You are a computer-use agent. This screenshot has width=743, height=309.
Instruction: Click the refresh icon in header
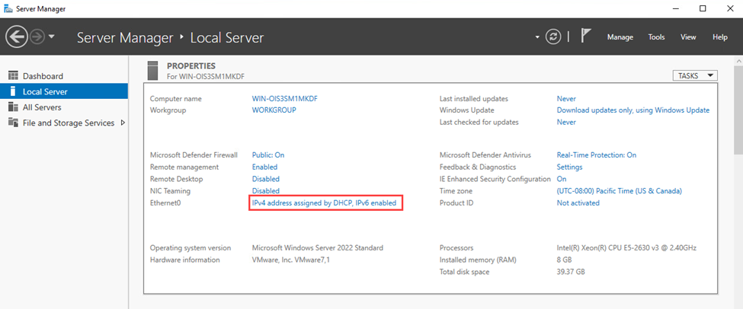click(x=553, y=37)
